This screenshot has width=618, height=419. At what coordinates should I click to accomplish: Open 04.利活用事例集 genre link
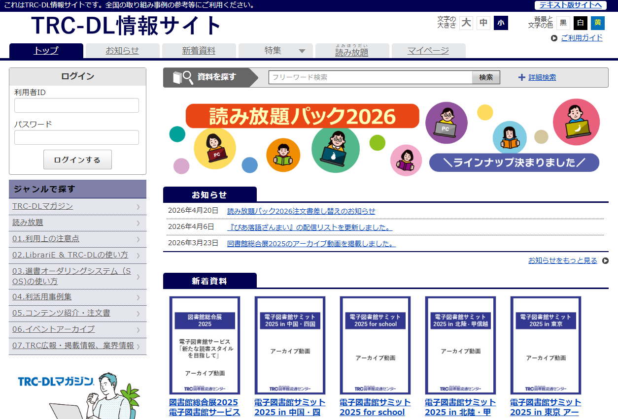42,297
